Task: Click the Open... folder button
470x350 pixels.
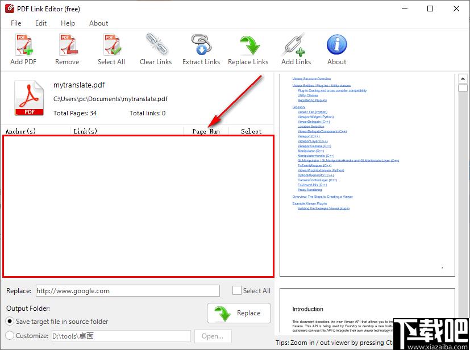Action: click(213, 336)
